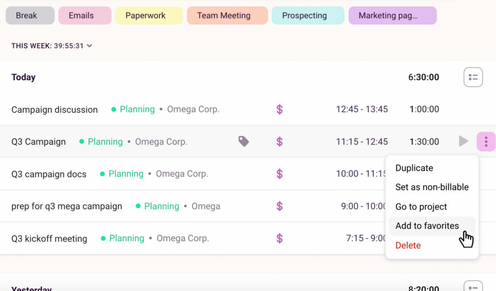The height and width of the screenshot is (291, 496).
Task: Click dollar icon on Q3 kickoff meeting
Action: tap(279, 238)
